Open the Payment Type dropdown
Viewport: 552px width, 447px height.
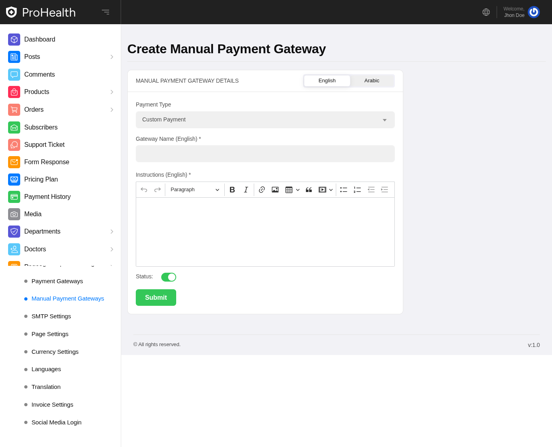[265, 120]
